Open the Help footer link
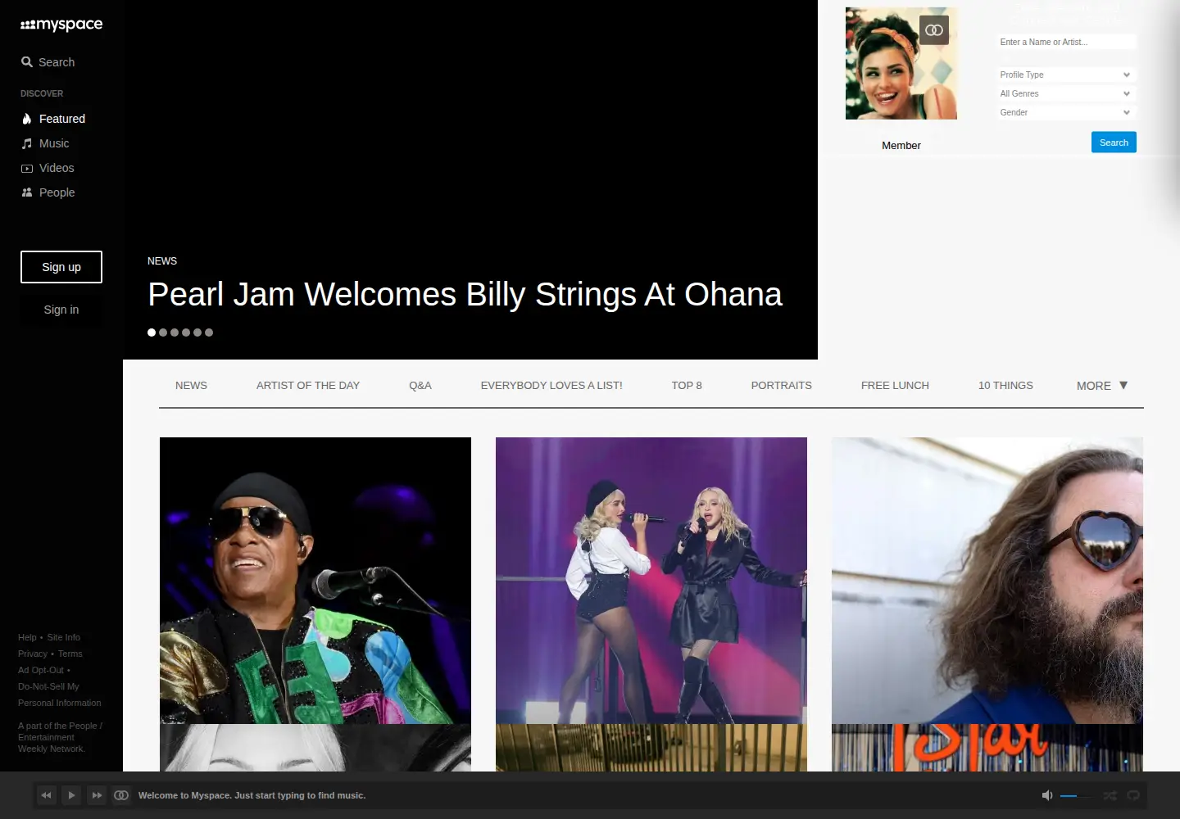 click(x=27, y=637)
